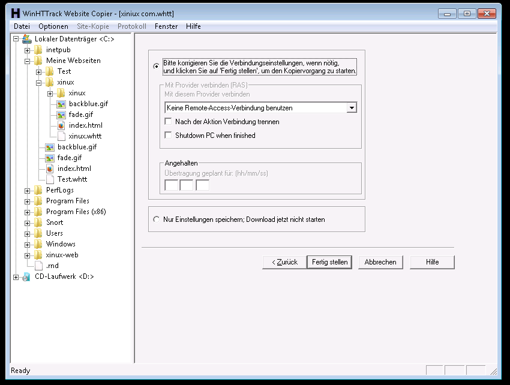Screen dimensions: 510x385
Task: Click the 'Fertig stellen' button
Action: tap(329, 262)
